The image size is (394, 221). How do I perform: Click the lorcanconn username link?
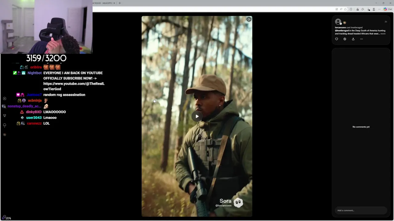340,28
